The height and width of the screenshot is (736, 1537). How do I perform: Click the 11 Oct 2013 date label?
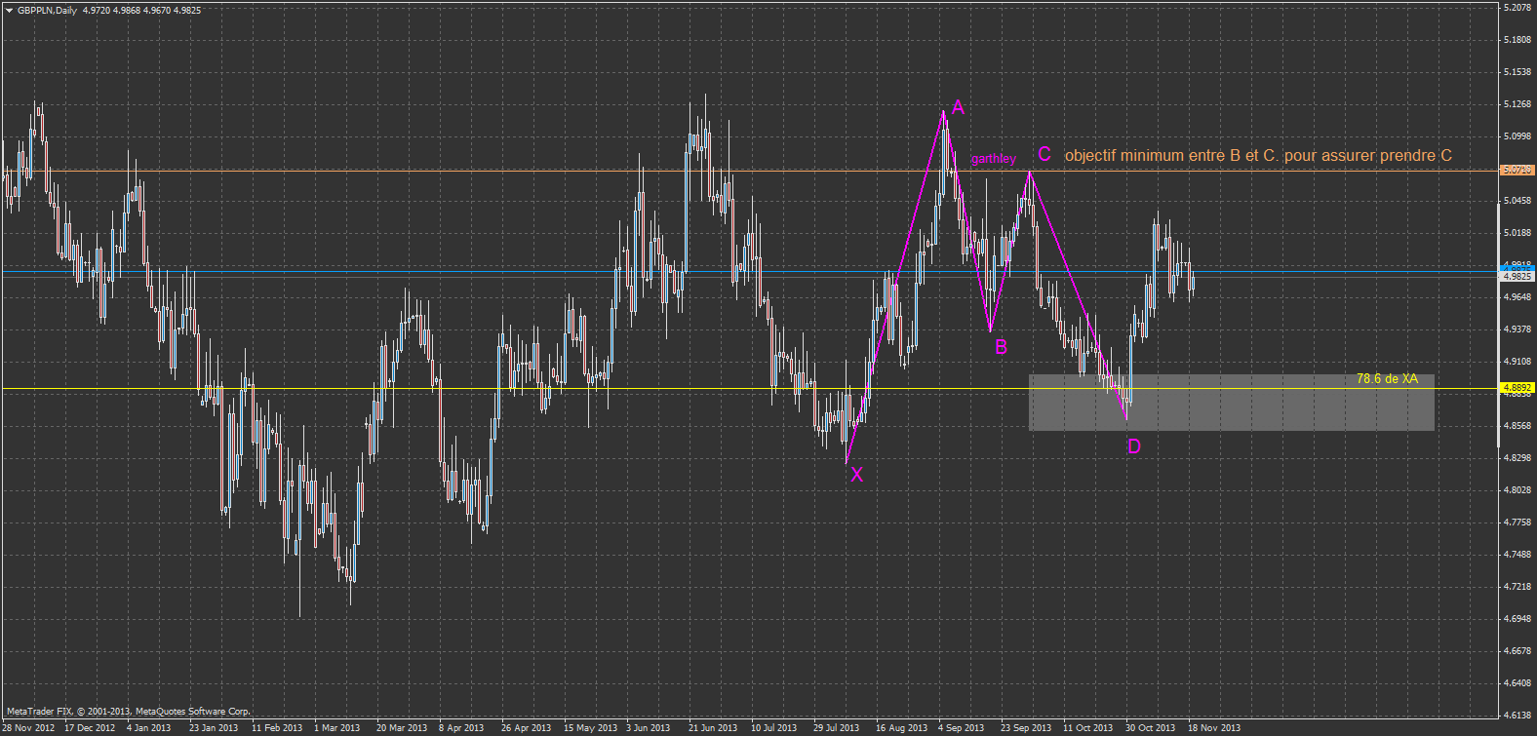point(1088,728)
